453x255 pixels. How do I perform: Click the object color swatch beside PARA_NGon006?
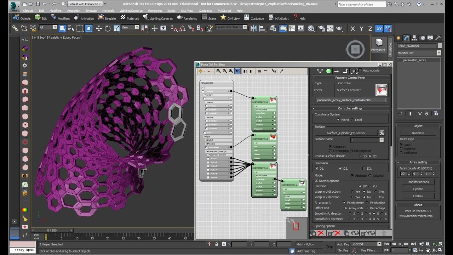440,46
